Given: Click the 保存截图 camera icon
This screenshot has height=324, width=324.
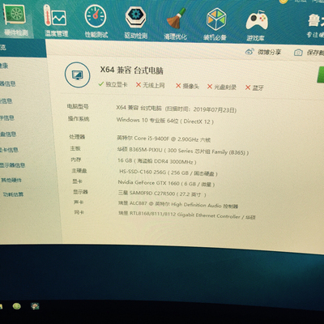Looking at the screenshot, I should pyautogui.click(x=298, y=53).
